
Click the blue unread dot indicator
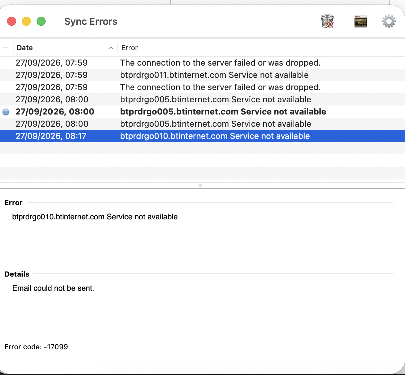pos(6,112)
